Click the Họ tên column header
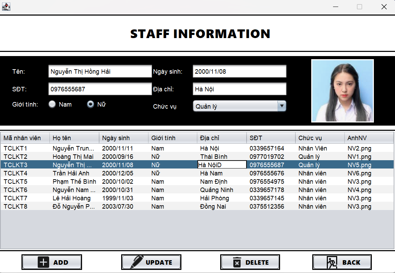This screenshot has width=395, height=273. pos(74,138)
